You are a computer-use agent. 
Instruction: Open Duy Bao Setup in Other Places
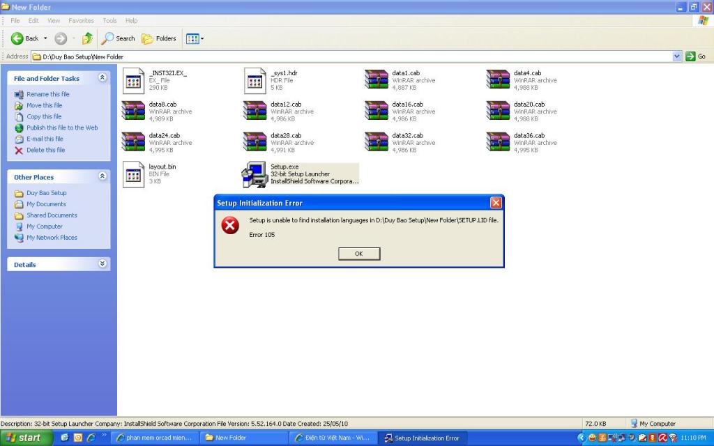47,193
